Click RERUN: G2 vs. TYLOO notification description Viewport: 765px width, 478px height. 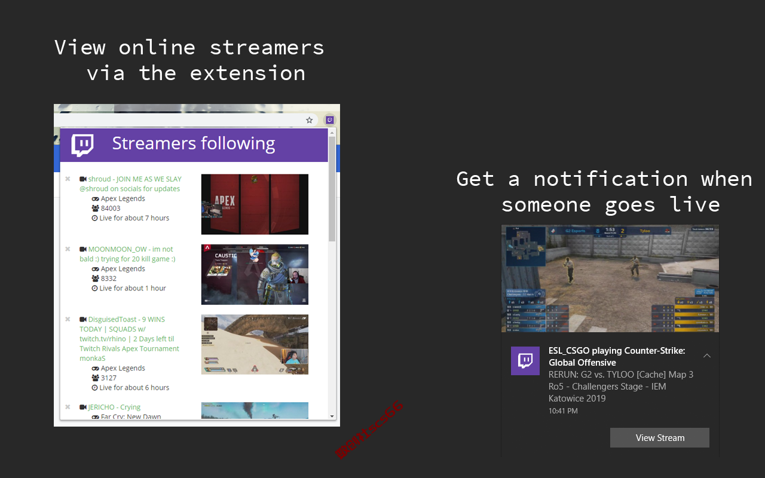tap(621, 386)
